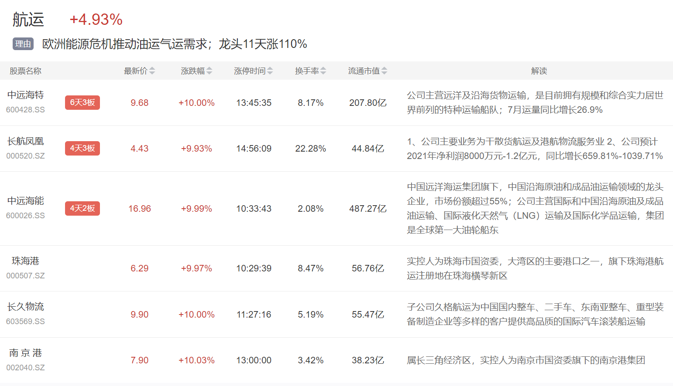Click the 6天3板 badge for 中远海特
Viewport: 673px width, 386px height.
pyautogui.click(x=82, y=102)
